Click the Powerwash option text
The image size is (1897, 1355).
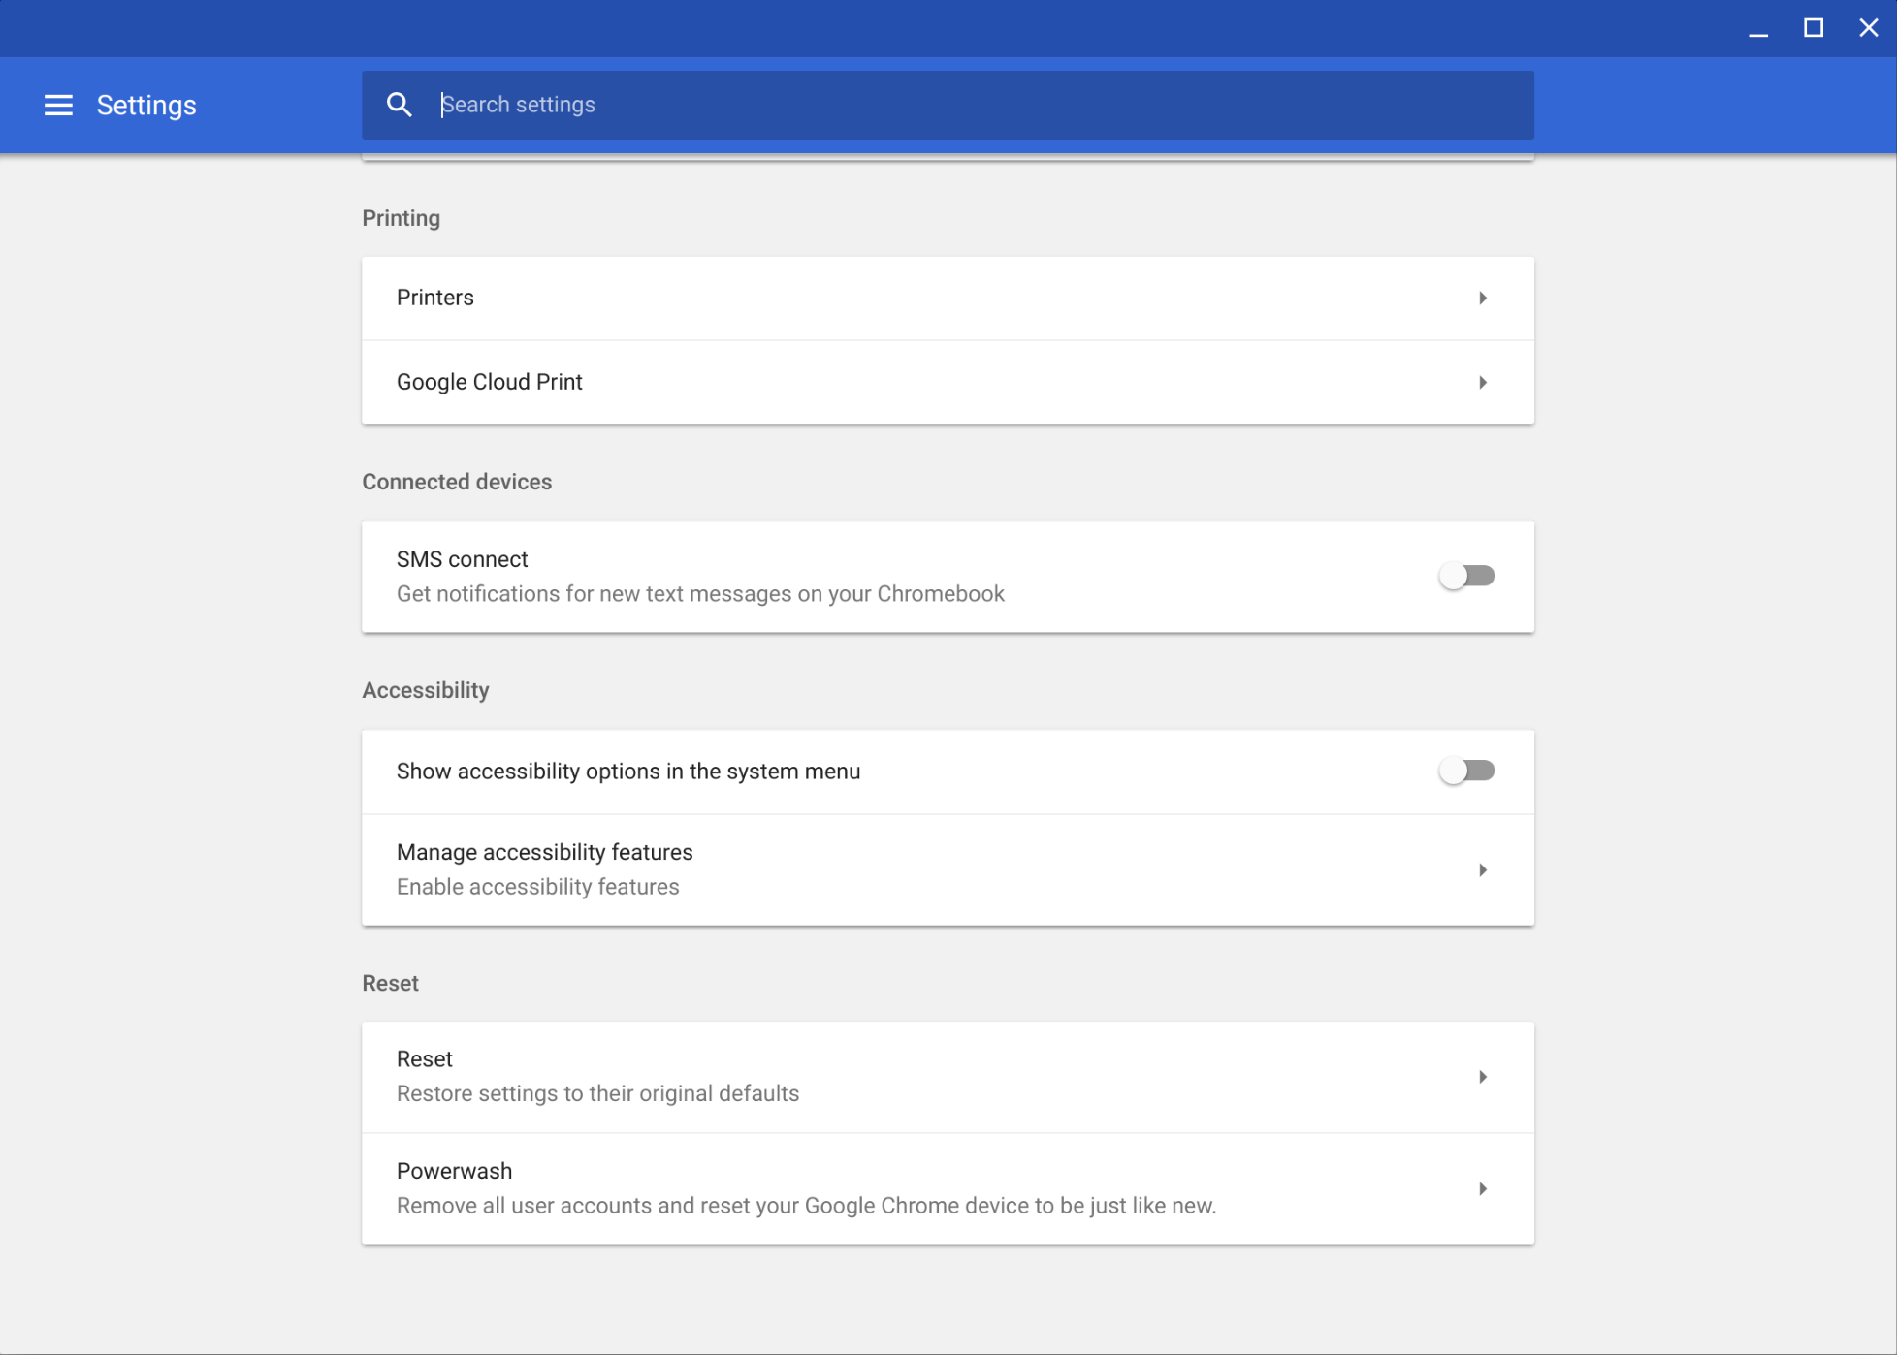[x=454, y=1171]
